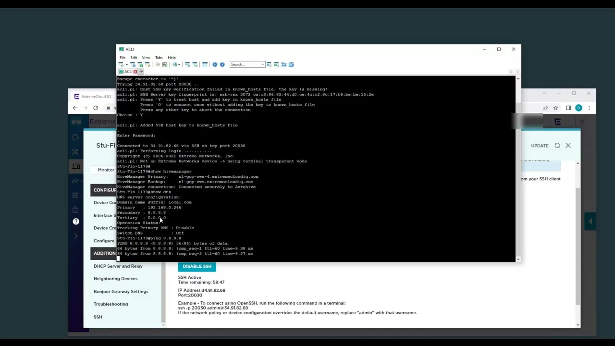This screenshot has height=346, width=615.
Task: Click the blue question-mark help icon in toolbar
Action: [x=222, y=64]
